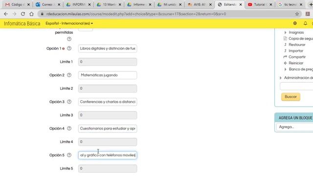Expand the Banco de preguntas item

click(x=286, y=69)
